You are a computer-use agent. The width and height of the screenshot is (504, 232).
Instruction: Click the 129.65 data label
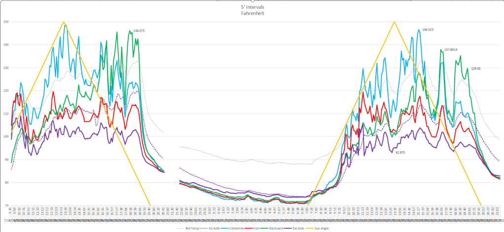click(x=475, y=69)
